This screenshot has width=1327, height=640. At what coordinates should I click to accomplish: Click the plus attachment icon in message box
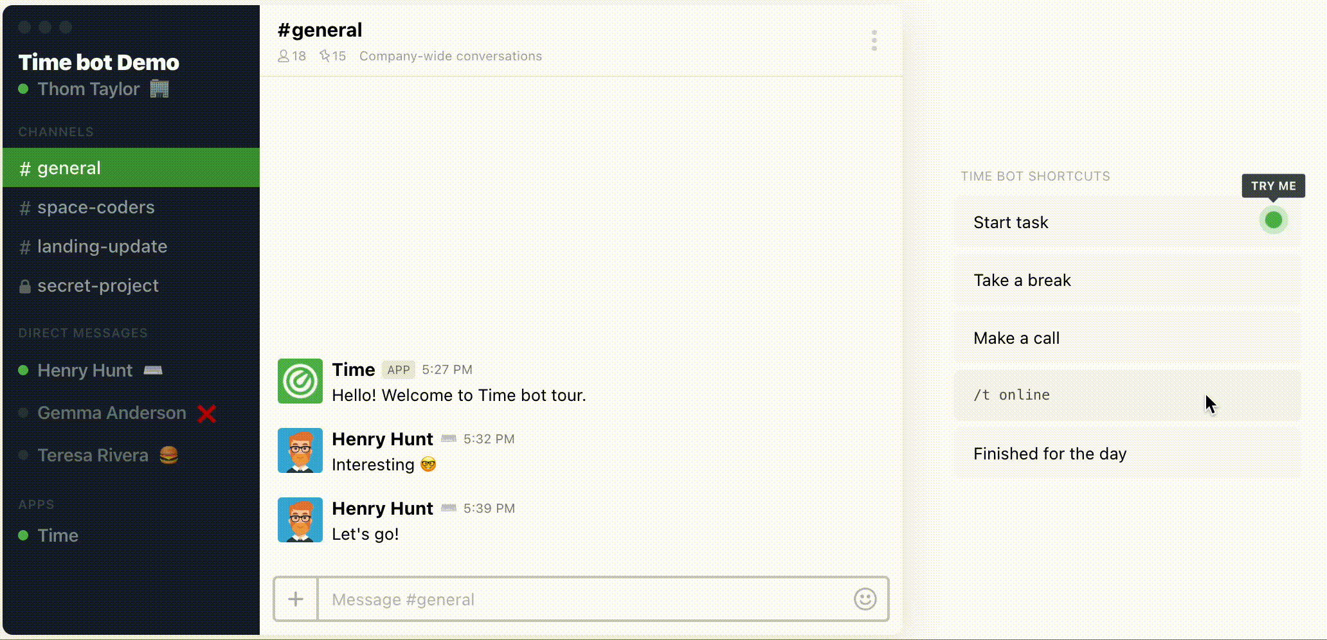(x=296, y=599)
